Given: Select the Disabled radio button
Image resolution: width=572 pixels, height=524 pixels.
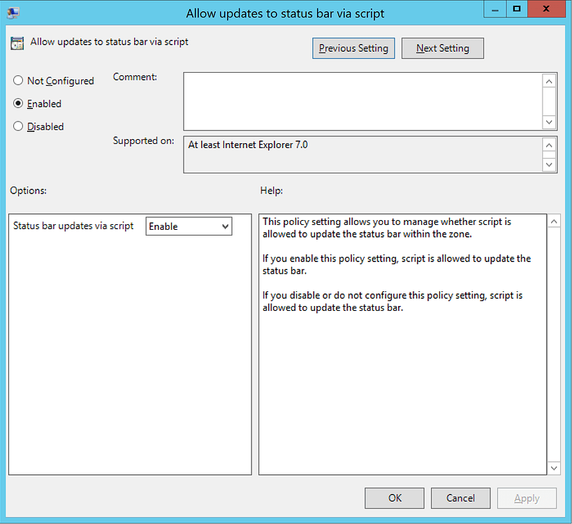Looking at the screenshot, I should (x=18, y=126).
